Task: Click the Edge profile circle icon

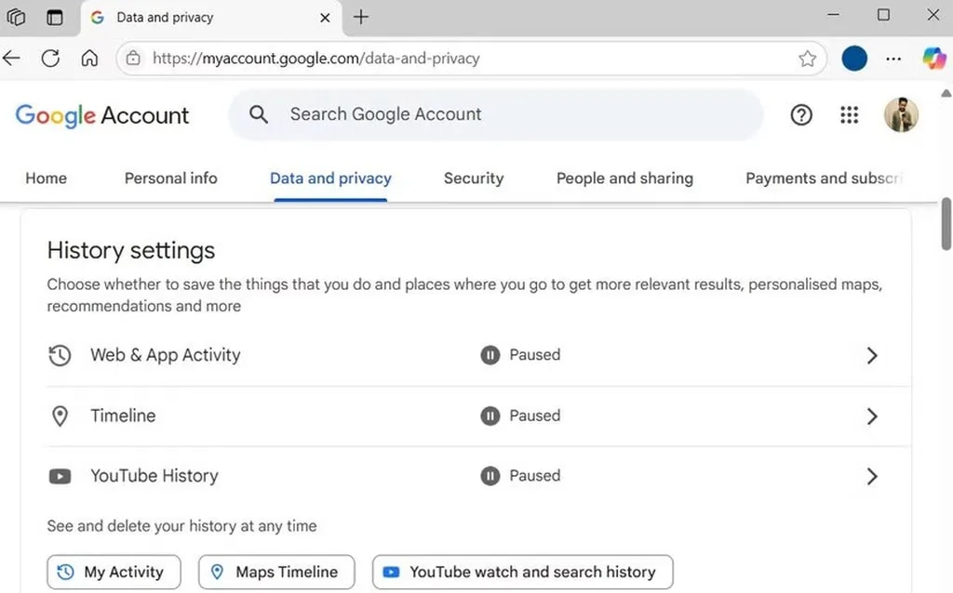Action: click(854, 59)
